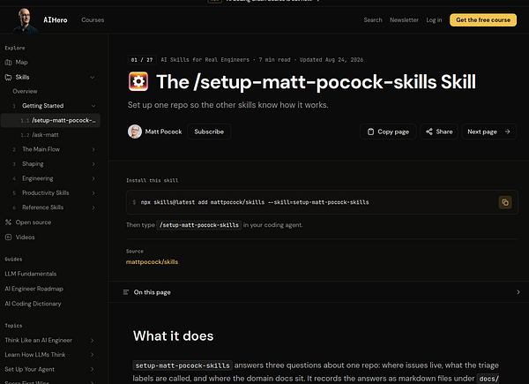Viewport: 529px width, 384px height.
Task: Click the docs/ inline code text
Action: click(489, 379)
